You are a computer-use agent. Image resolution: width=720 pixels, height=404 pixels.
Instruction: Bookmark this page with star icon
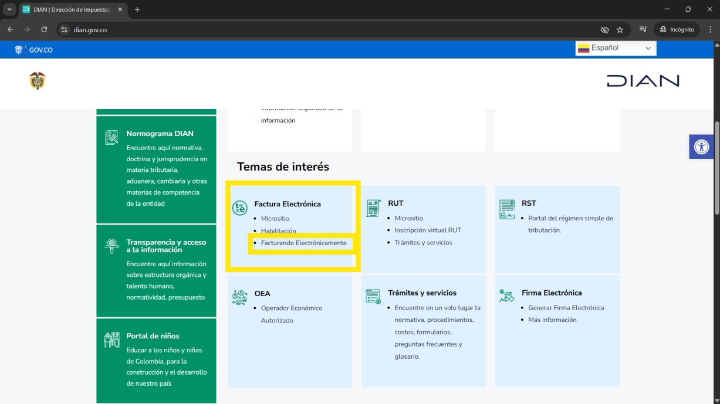[x=620, y=29]
